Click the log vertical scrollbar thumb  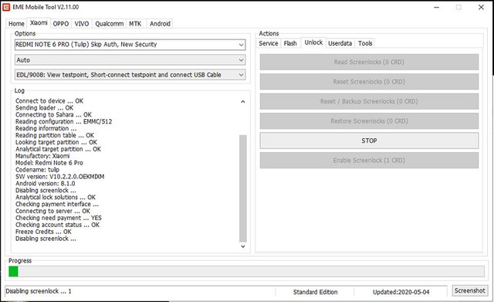[x=243, y=188]
